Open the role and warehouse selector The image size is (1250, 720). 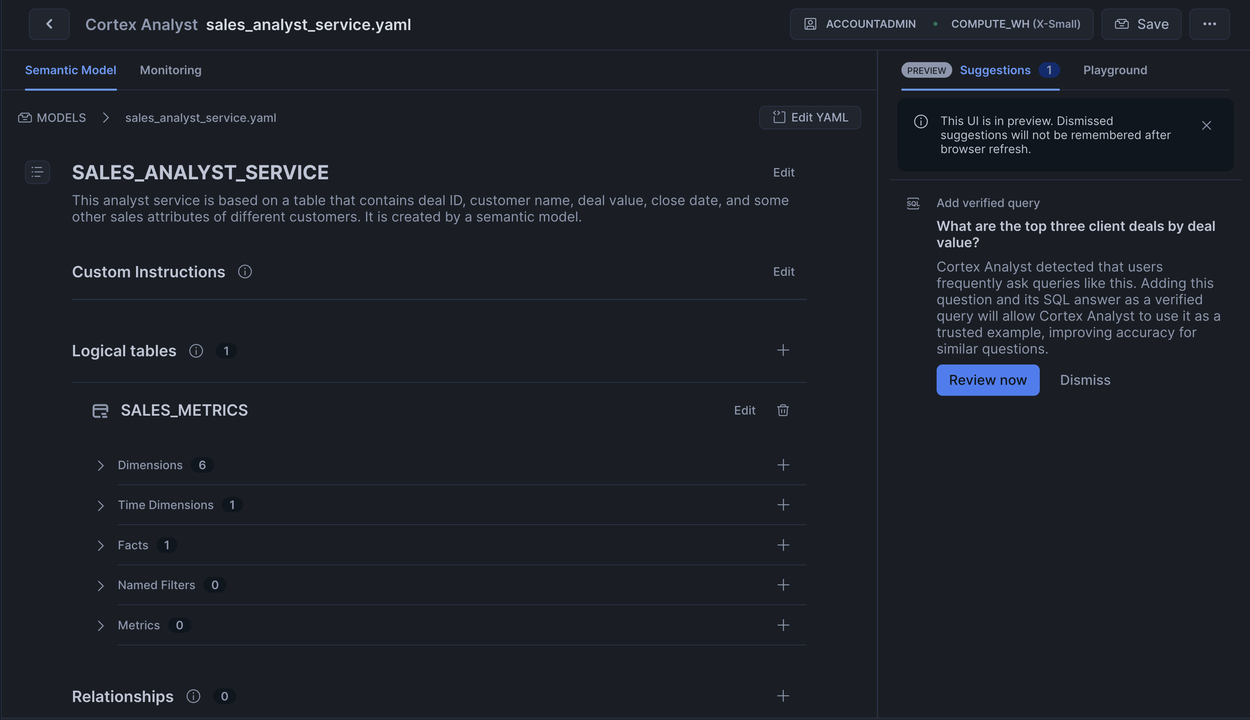[941, 24]
